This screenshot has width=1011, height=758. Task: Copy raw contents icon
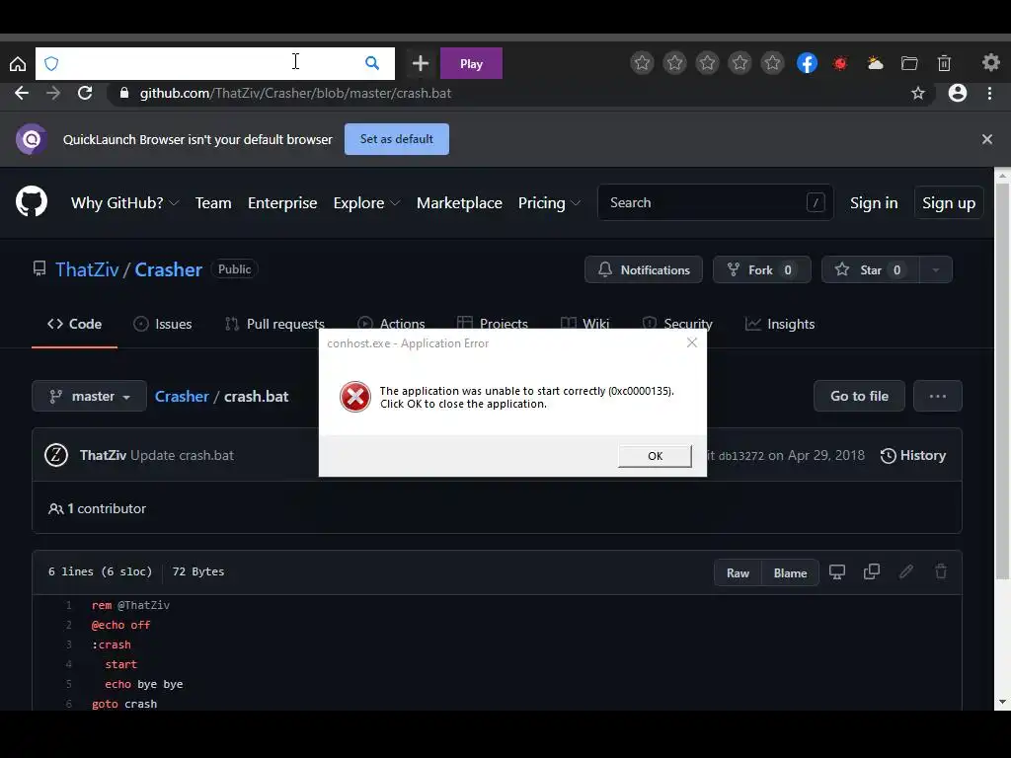(872, 571)
